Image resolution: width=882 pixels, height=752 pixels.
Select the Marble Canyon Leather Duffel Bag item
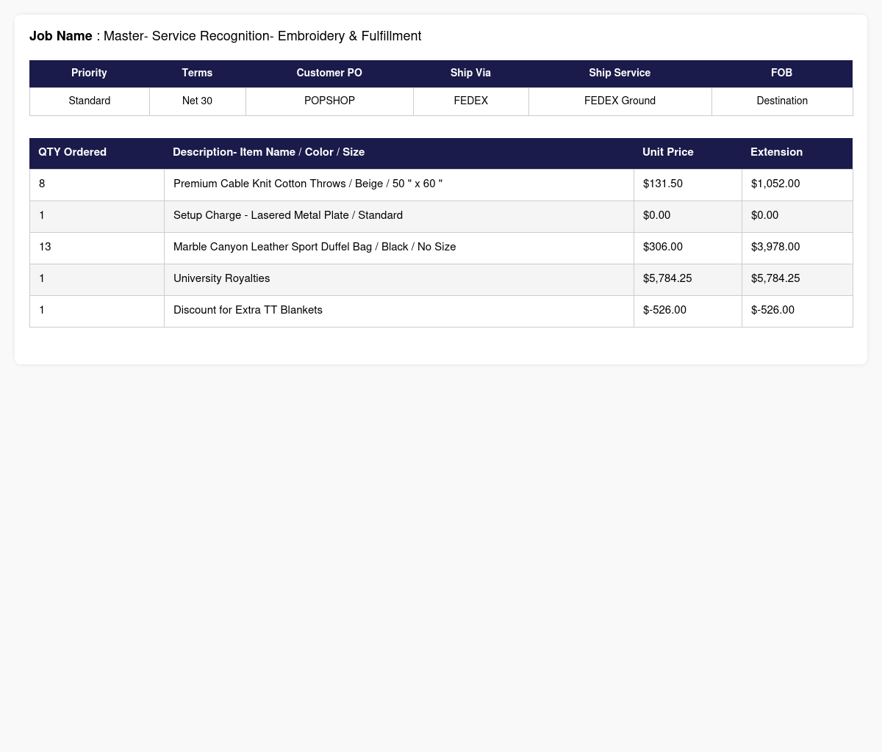point(315,247)
